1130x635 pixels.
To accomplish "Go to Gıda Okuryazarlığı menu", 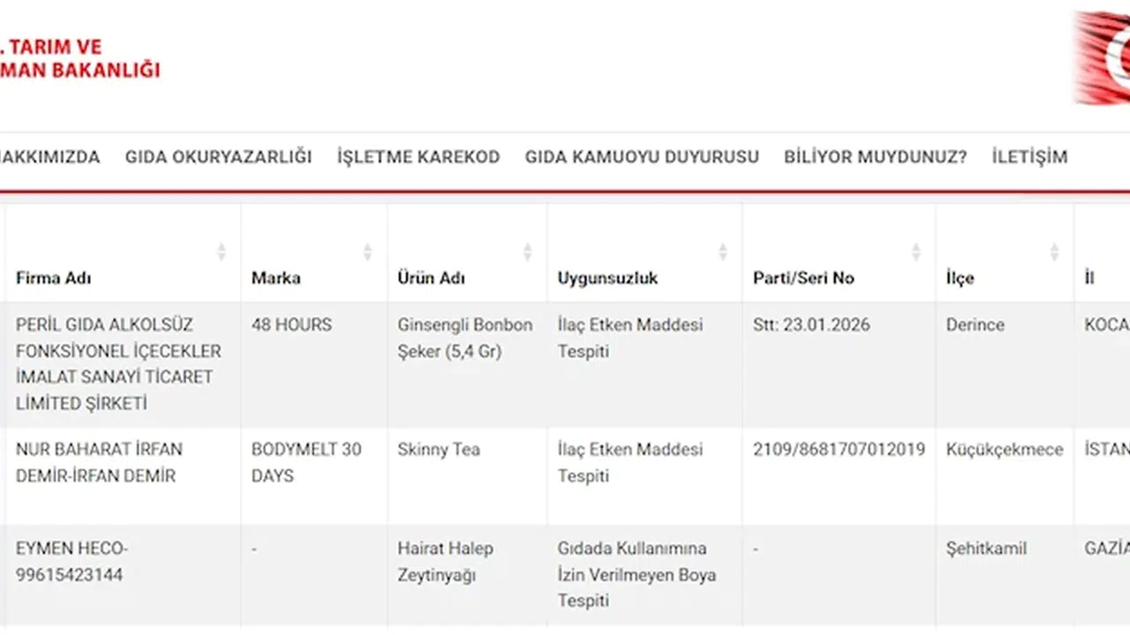I will pos(218,157).
